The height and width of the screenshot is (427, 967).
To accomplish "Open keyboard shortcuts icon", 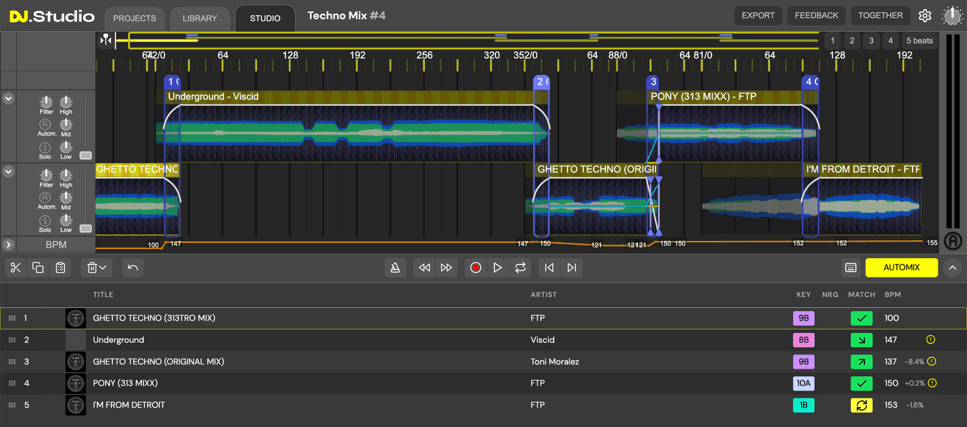I will [x=851, y=268].
